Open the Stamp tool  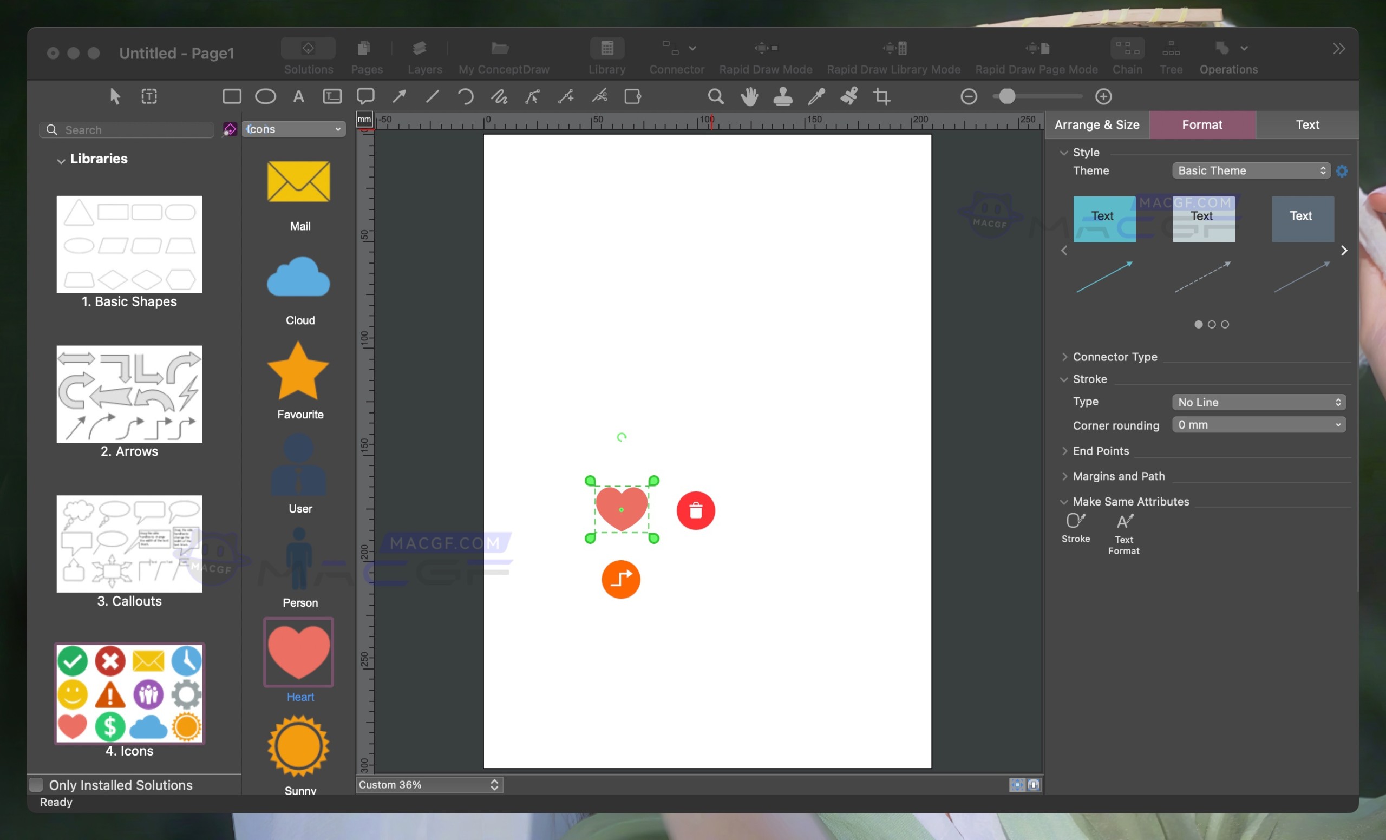point(782,96)
